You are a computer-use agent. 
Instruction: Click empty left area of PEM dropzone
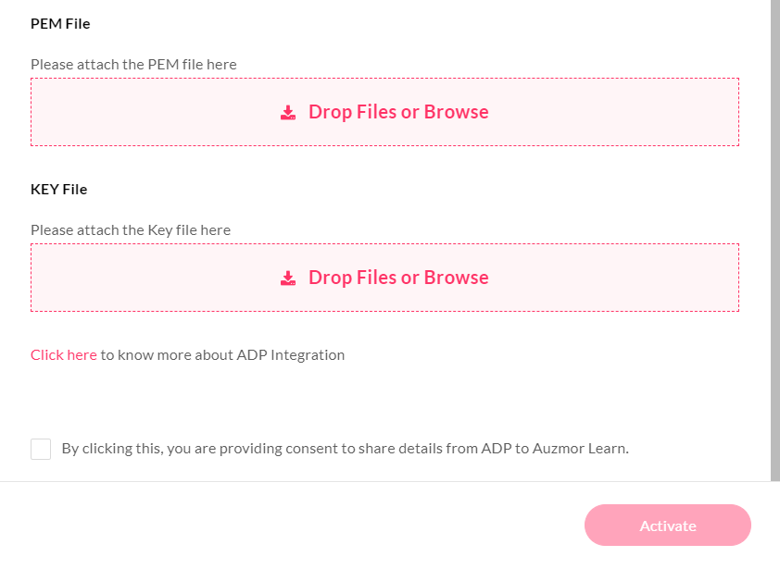149,112
